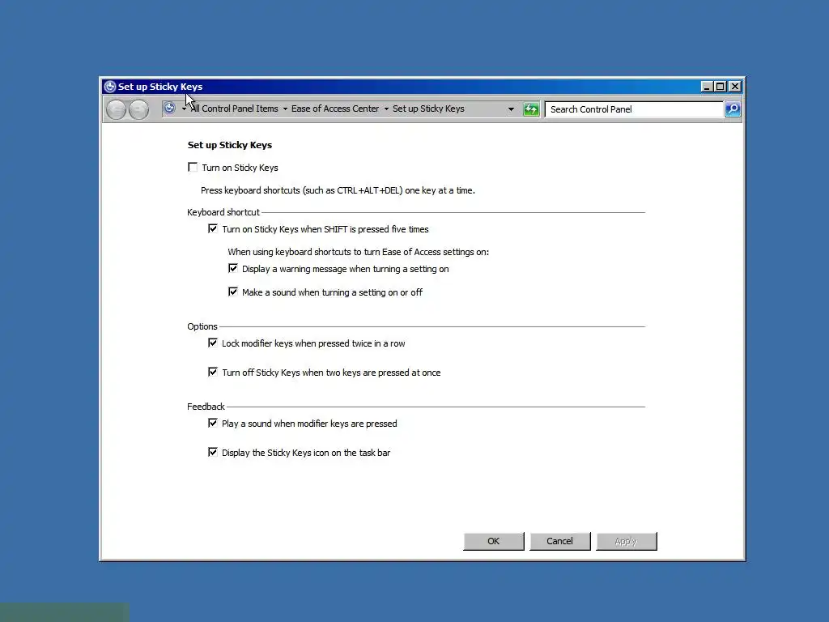
Task: Expand the arrow before All Control Panel Items
Action: 184,109
